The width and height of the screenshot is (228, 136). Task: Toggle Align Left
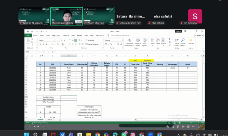click(70, 44)
